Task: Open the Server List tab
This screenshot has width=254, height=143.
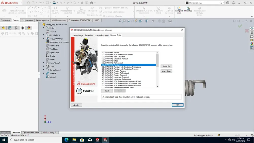Action: tap(89, 35)
